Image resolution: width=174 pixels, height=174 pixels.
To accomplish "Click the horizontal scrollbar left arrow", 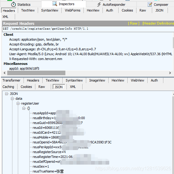I will click(x=5, y=73).
